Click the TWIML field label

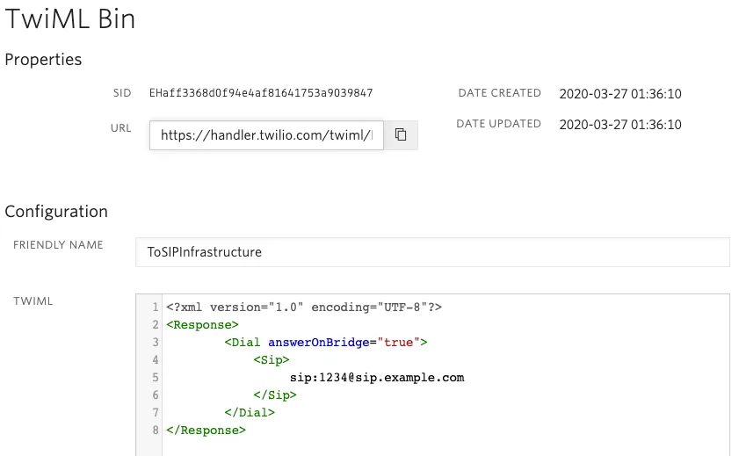point(33,301)
